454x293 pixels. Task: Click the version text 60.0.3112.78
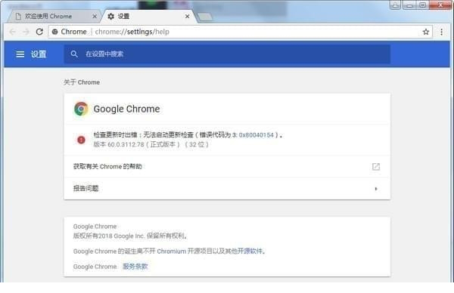click(126, 144)
